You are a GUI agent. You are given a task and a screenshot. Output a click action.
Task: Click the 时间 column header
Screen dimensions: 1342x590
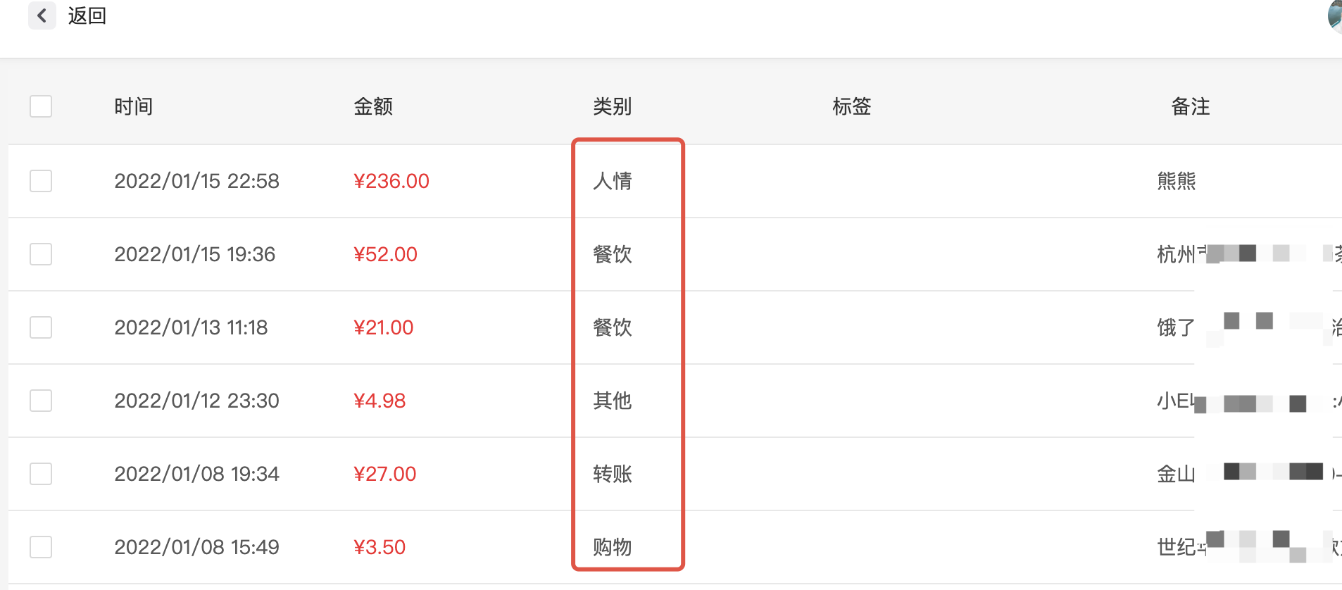pyautogui.click(x=134, y=106)
